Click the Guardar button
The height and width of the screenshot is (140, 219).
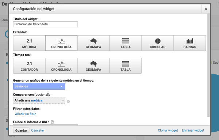(x=21, y=130)
